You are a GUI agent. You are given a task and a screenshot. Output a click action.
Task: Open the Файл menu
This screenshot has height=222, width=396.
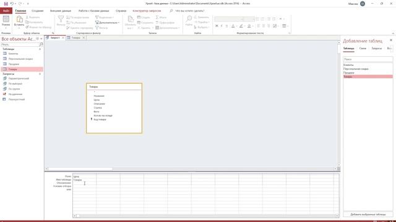[6, 11]
